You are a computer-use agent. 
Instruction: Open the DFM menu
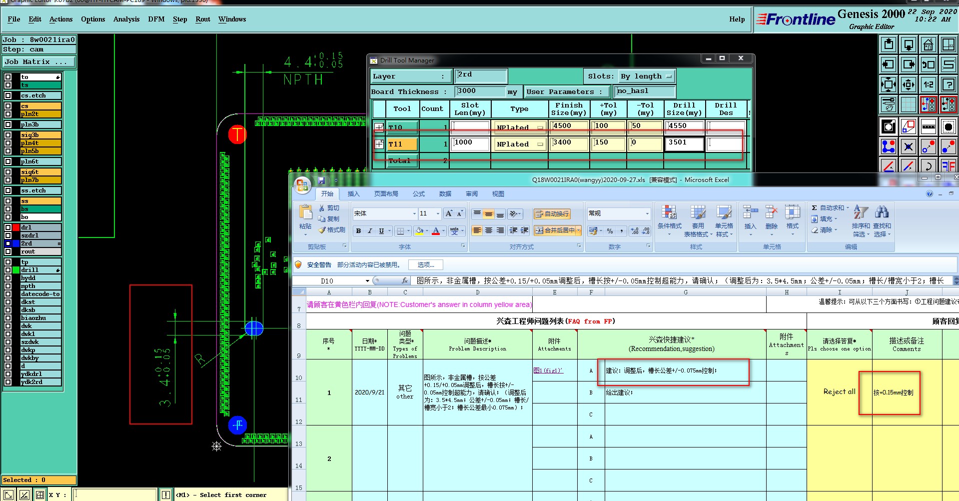156,19
